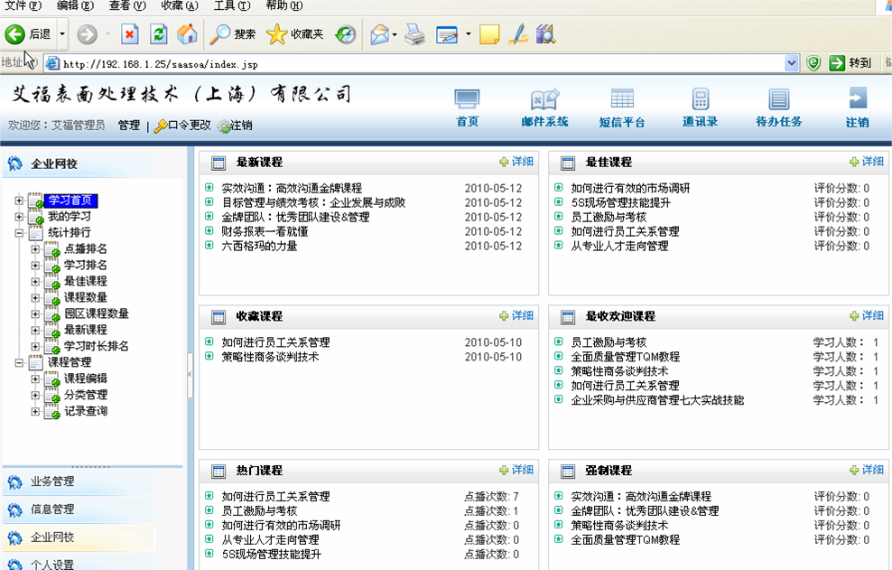This screenshot has width=892, height=570.
Task: Click the Stop loading icon
Action: coord(130,34)
